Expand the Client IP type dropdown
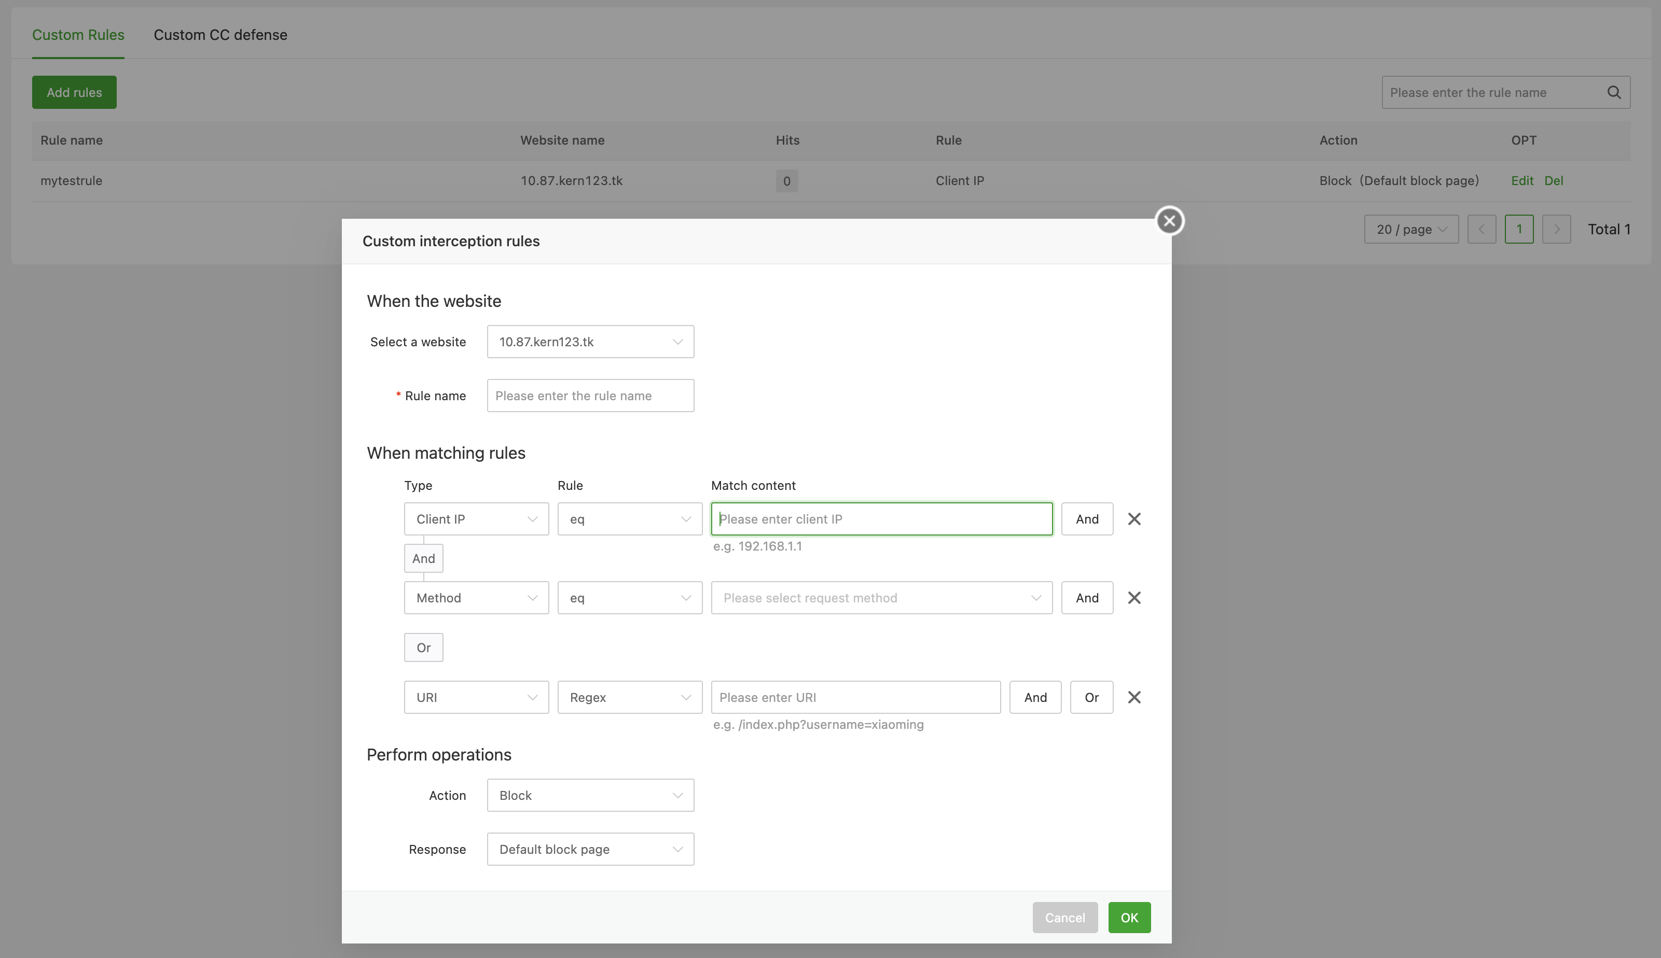 (x=475, y=519)
